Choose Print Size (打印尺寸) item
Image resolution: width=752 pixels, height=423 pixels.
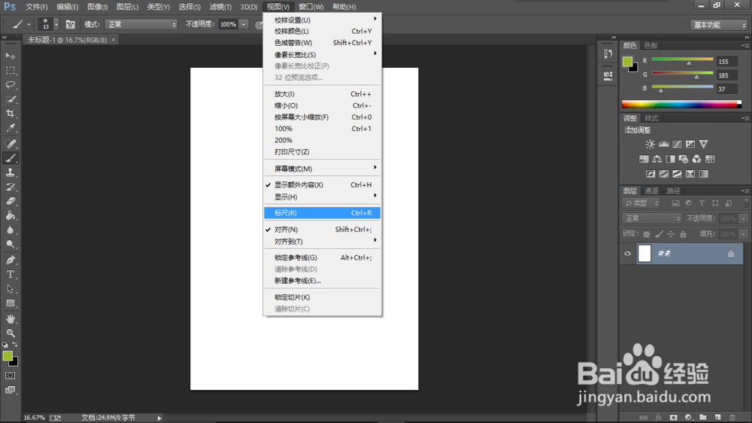coord(323,152)
